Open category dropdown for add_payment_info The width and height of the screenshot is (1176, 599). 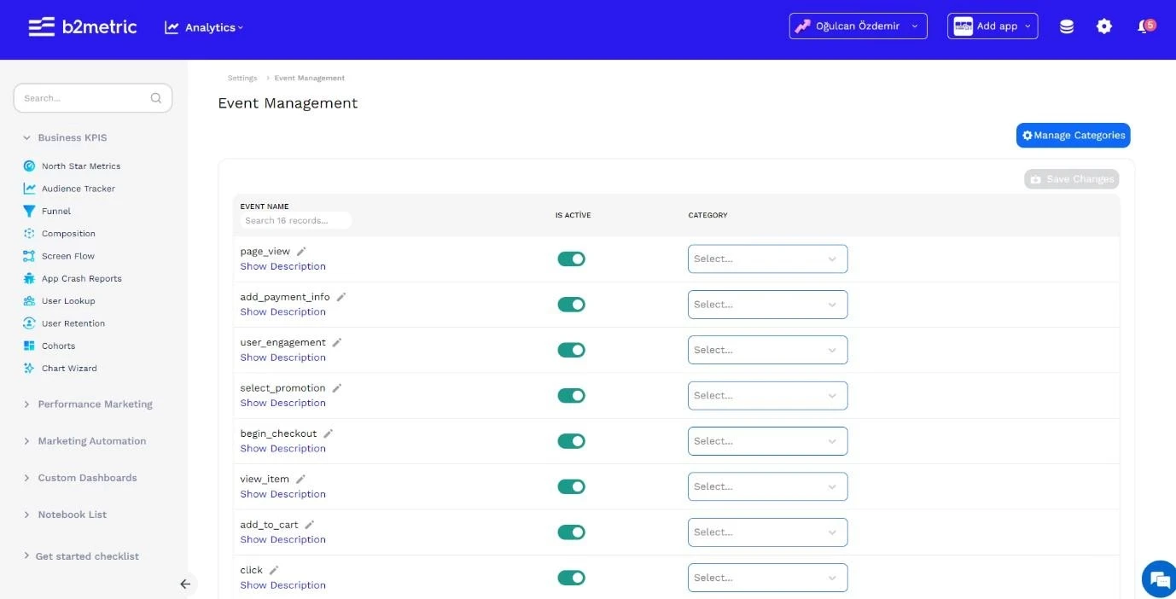tap(767, 305)
